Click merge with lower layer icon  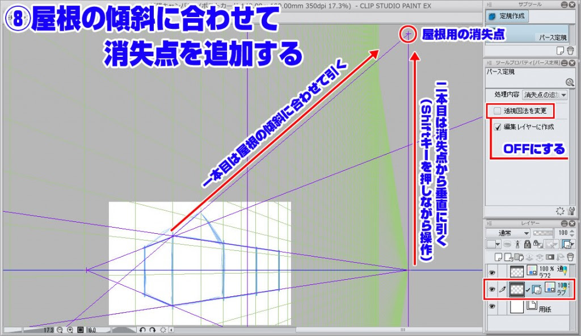coord(540,257)
